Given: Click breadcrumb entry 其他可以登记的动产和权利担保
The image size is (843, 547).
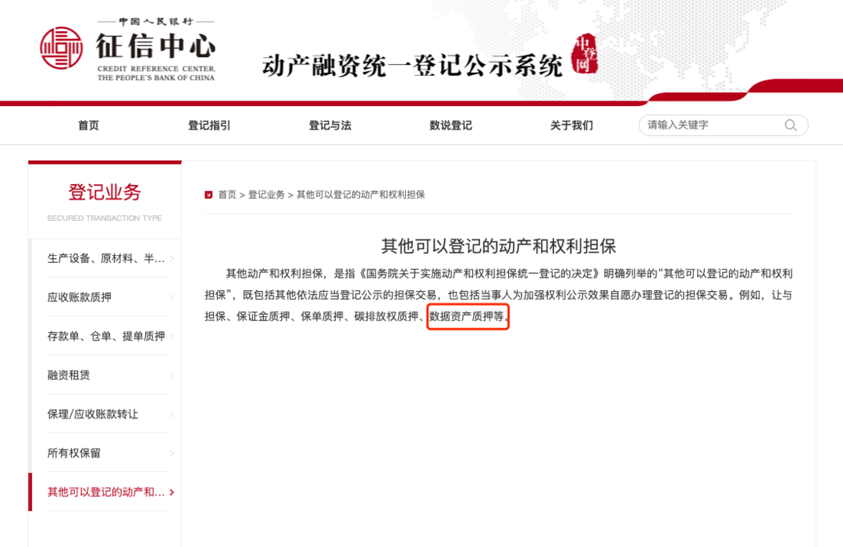Looking at the screenshot, I should [x=361, y=194].
